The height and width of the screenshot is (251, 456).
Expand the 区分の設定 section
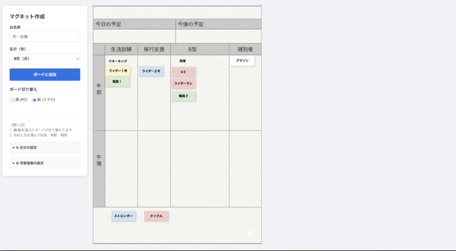(x=44, y=147)
